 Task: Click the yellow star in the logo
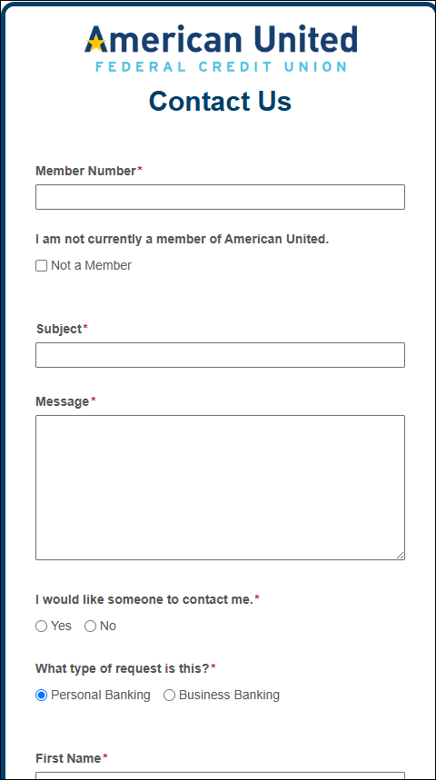click(x=95, y=43)
